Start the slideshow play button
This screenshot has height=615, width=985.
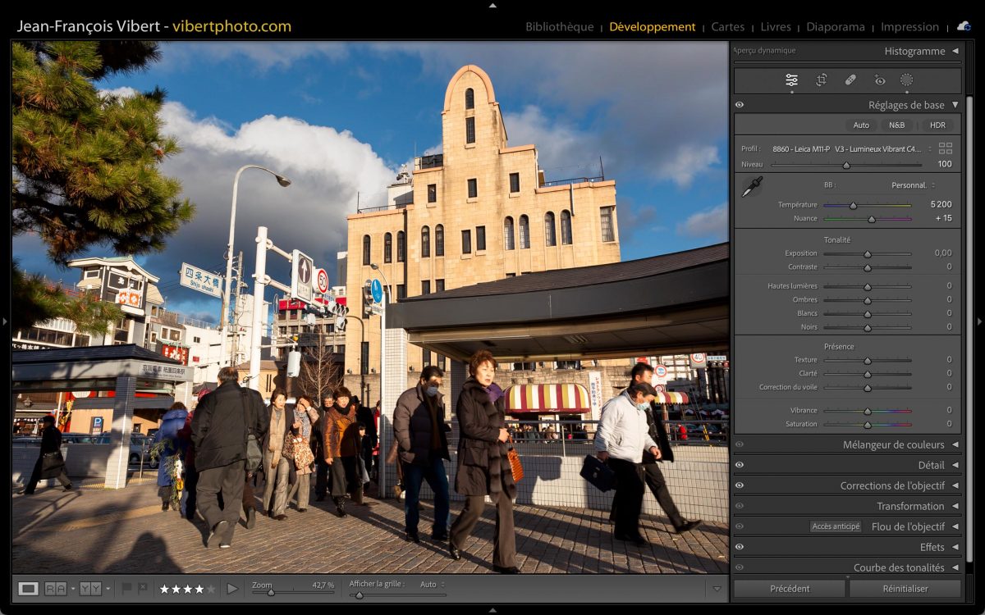232,588
